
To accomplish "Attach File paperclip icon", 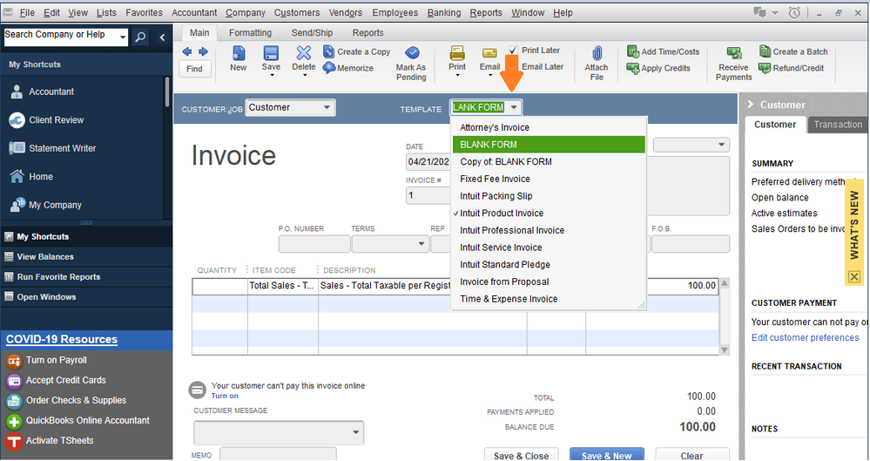I will click(x=597, y=53).
